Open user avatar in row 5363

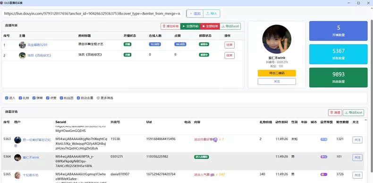coord(17,140)
